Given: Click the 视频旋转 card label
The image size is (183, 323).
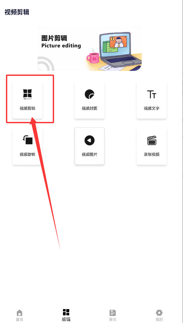Looking at the screenshot, I should (x=27, y=154).
